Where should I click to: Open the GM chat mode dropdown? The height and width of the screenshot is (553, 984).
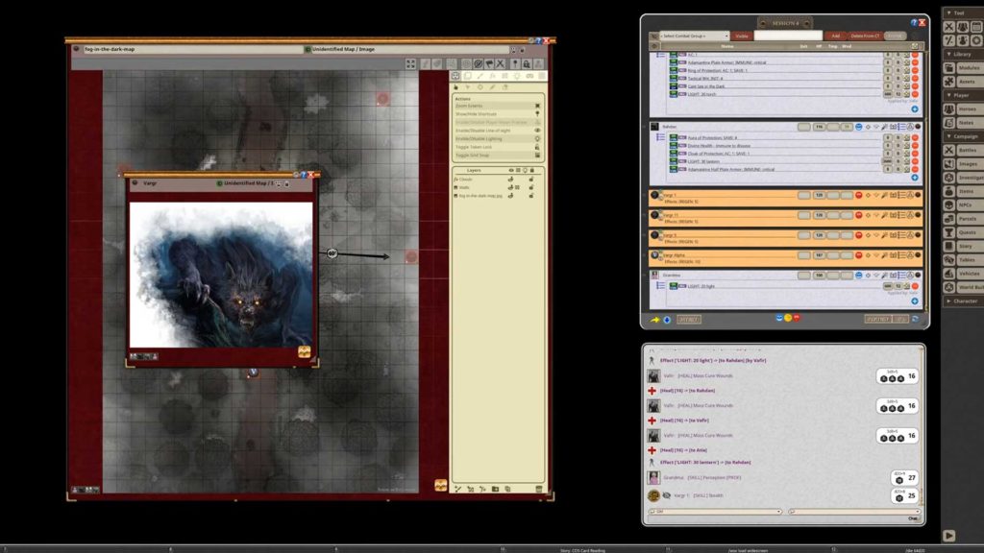(x=715, y=512)
